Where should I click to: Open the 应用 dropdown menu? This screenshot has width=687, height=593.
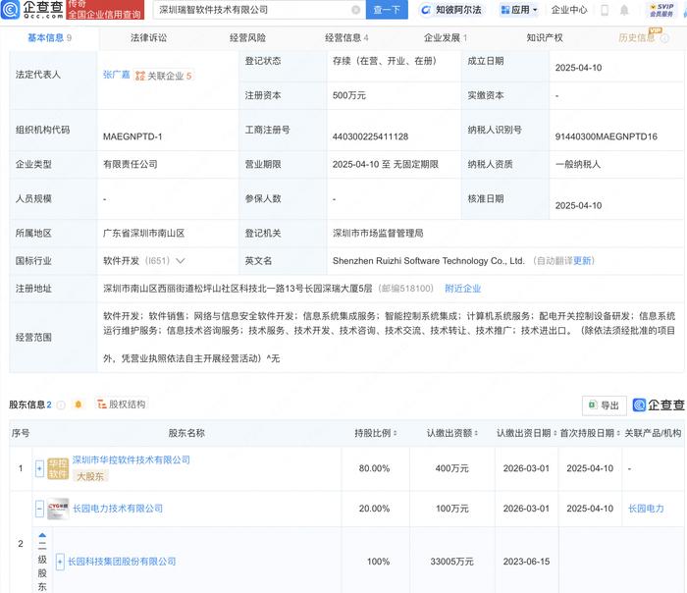tap(519, 10)
